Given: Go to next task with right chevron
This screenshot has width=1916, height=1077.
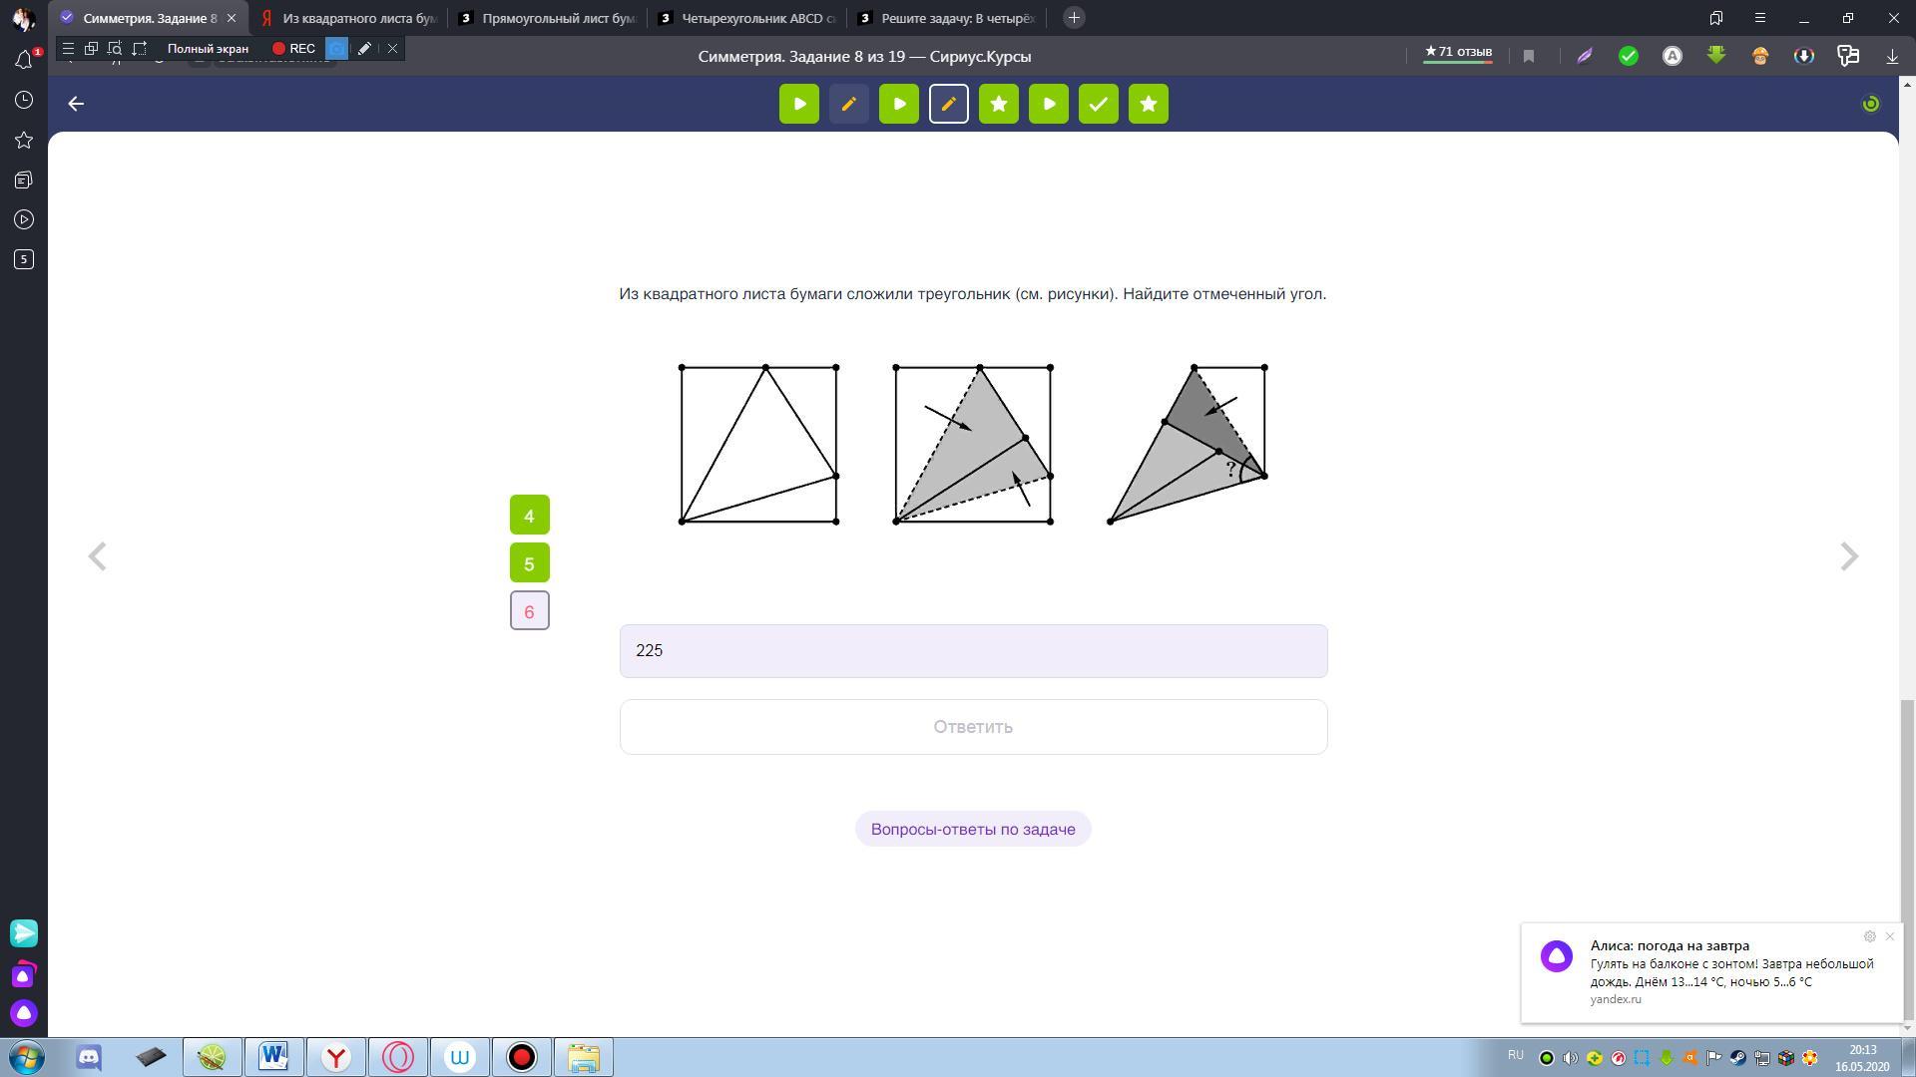Looking at the screenshot, I should tap(1848, 556).
